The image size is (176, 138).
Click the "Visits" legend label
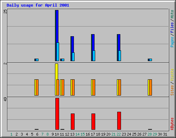[x=172, y=75]
